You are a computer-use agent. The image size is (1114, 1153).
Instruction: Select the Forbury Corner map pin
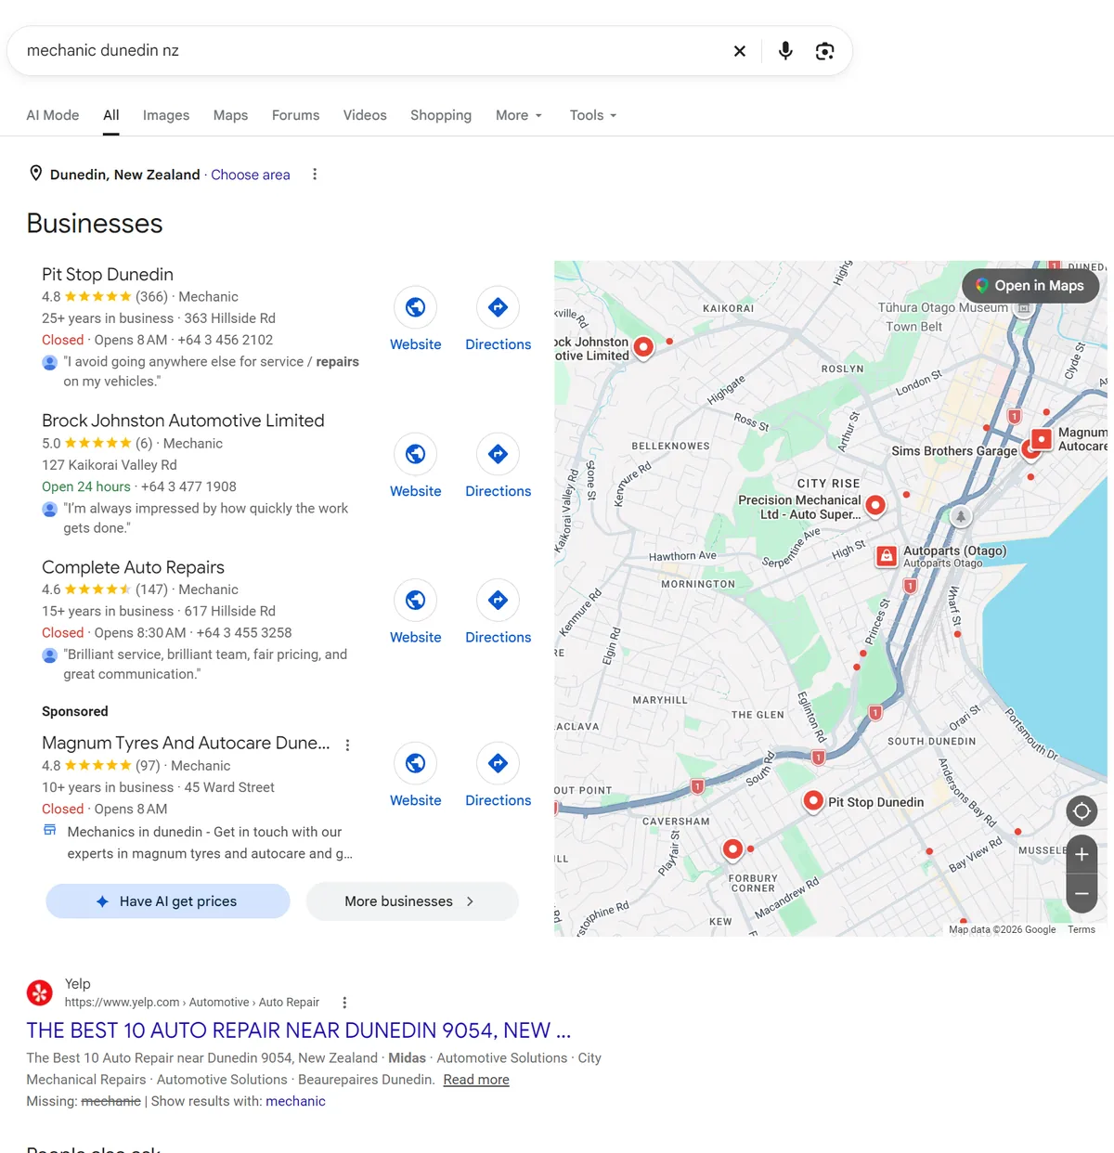click(x=733, y=849)
